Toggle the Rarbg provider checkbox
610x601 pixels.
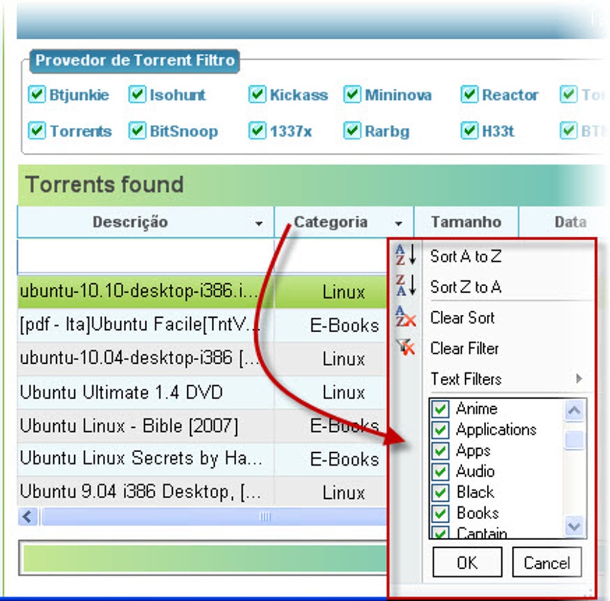(352, 131)
